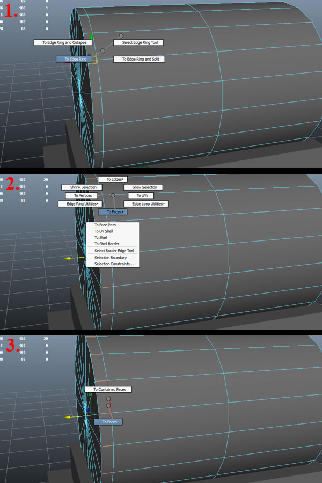Select the highlighted To Edge Ring option
The height and width of the screenshot is (483, 322).
pyautogui.click(x=75, y=59)
